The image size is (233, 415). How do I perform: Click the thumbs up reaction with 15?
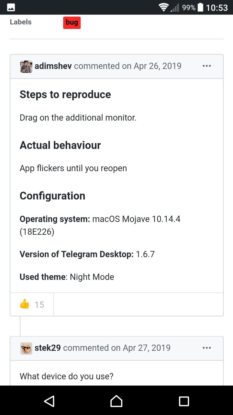(32, 304)
